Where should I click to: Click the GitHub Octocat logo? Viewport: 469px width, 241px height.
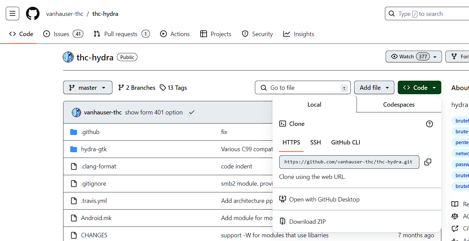[x=33, y=14]
